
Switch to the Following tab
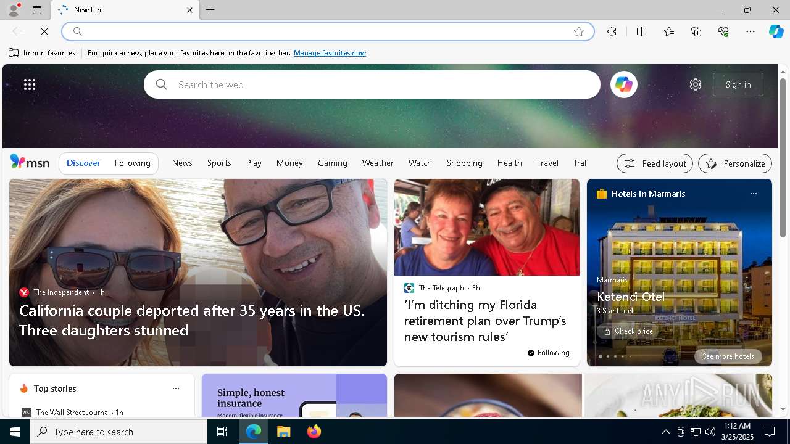pos(132,163)
